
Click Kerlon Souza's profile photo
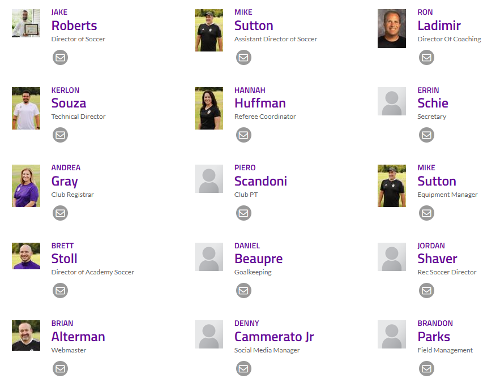tap(26, 108)
